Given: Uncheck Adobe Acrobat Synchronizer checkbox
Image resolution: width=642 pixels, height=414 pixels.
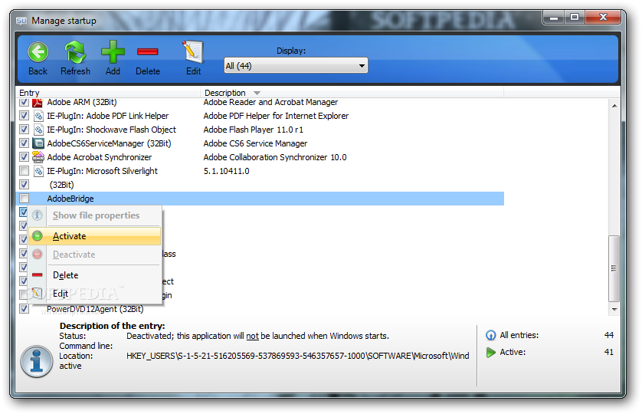Looking at the screenshot, I should click(x=25, y=157).
